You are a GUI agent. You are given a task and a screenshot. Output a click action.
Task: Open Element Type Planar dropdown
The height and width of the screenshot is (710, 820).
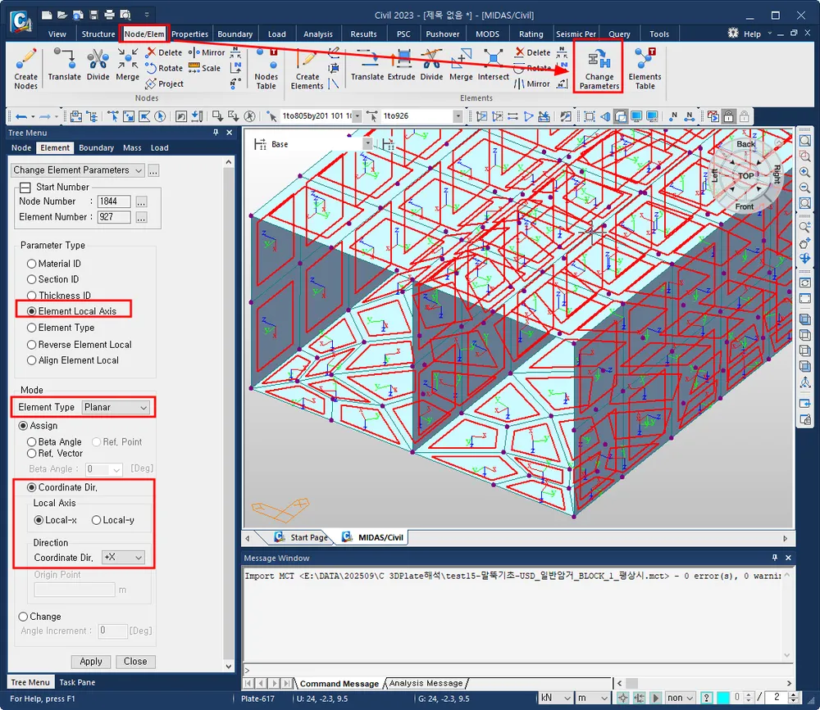tap(116, 407)
